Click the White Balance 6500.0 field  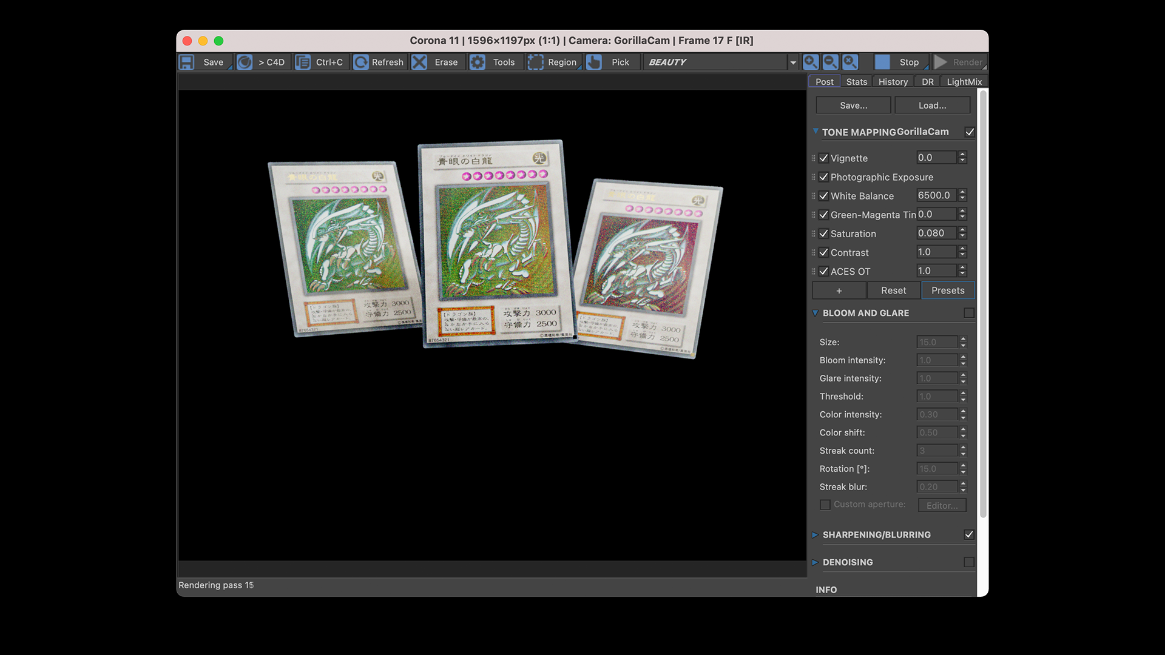click(936, 195)
